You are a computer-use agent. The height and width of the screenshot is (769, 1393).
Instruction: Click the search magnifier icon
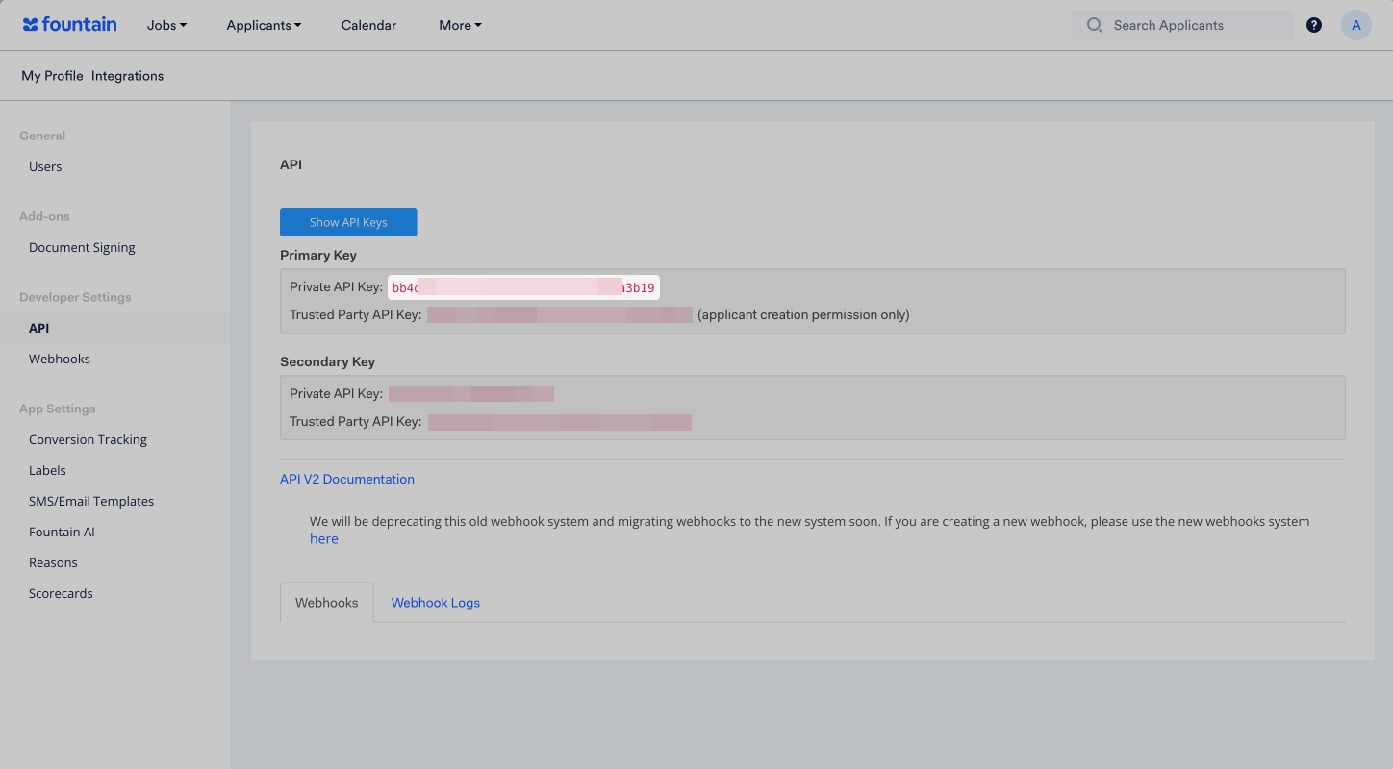tap(1094, 25)
